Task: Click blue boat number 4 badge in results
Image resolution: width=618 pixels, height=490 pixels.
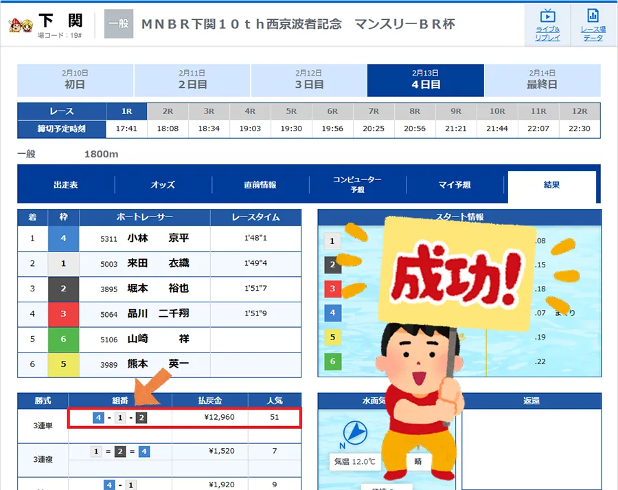Action: (63, 238)
